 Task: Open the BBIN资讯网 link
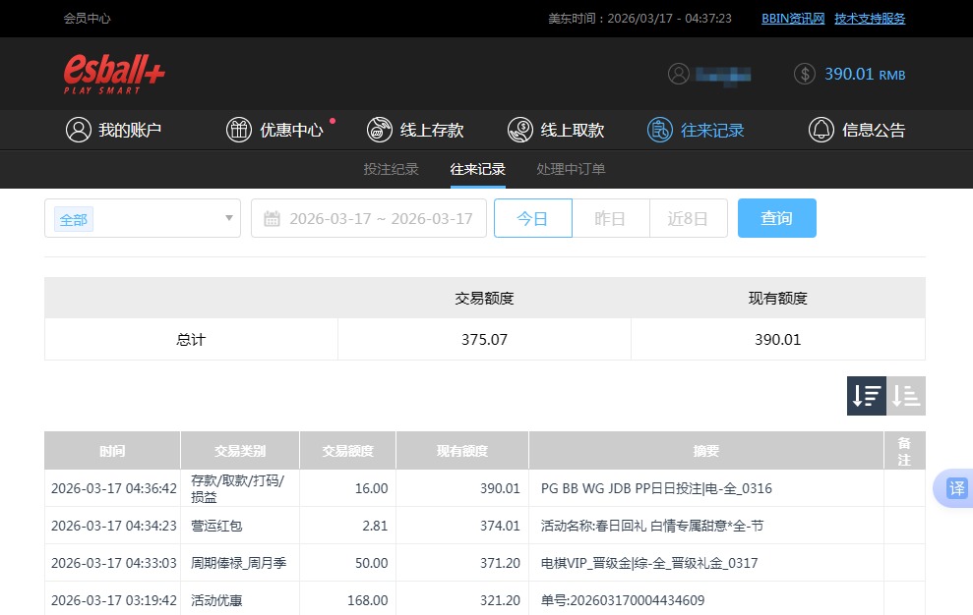[792, 18]
